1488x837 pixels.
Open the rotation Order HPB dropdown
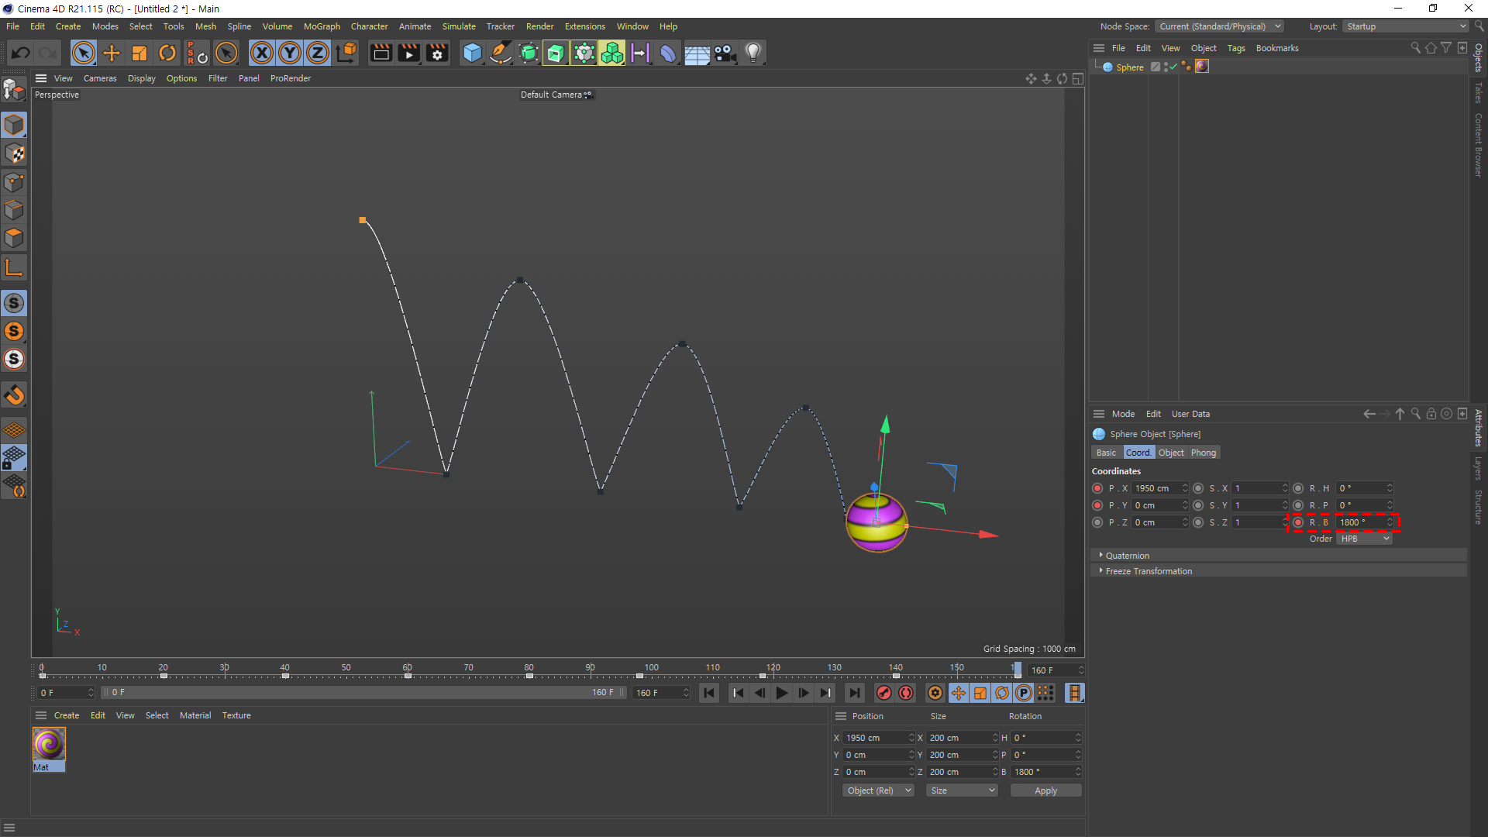[1364, 539]
